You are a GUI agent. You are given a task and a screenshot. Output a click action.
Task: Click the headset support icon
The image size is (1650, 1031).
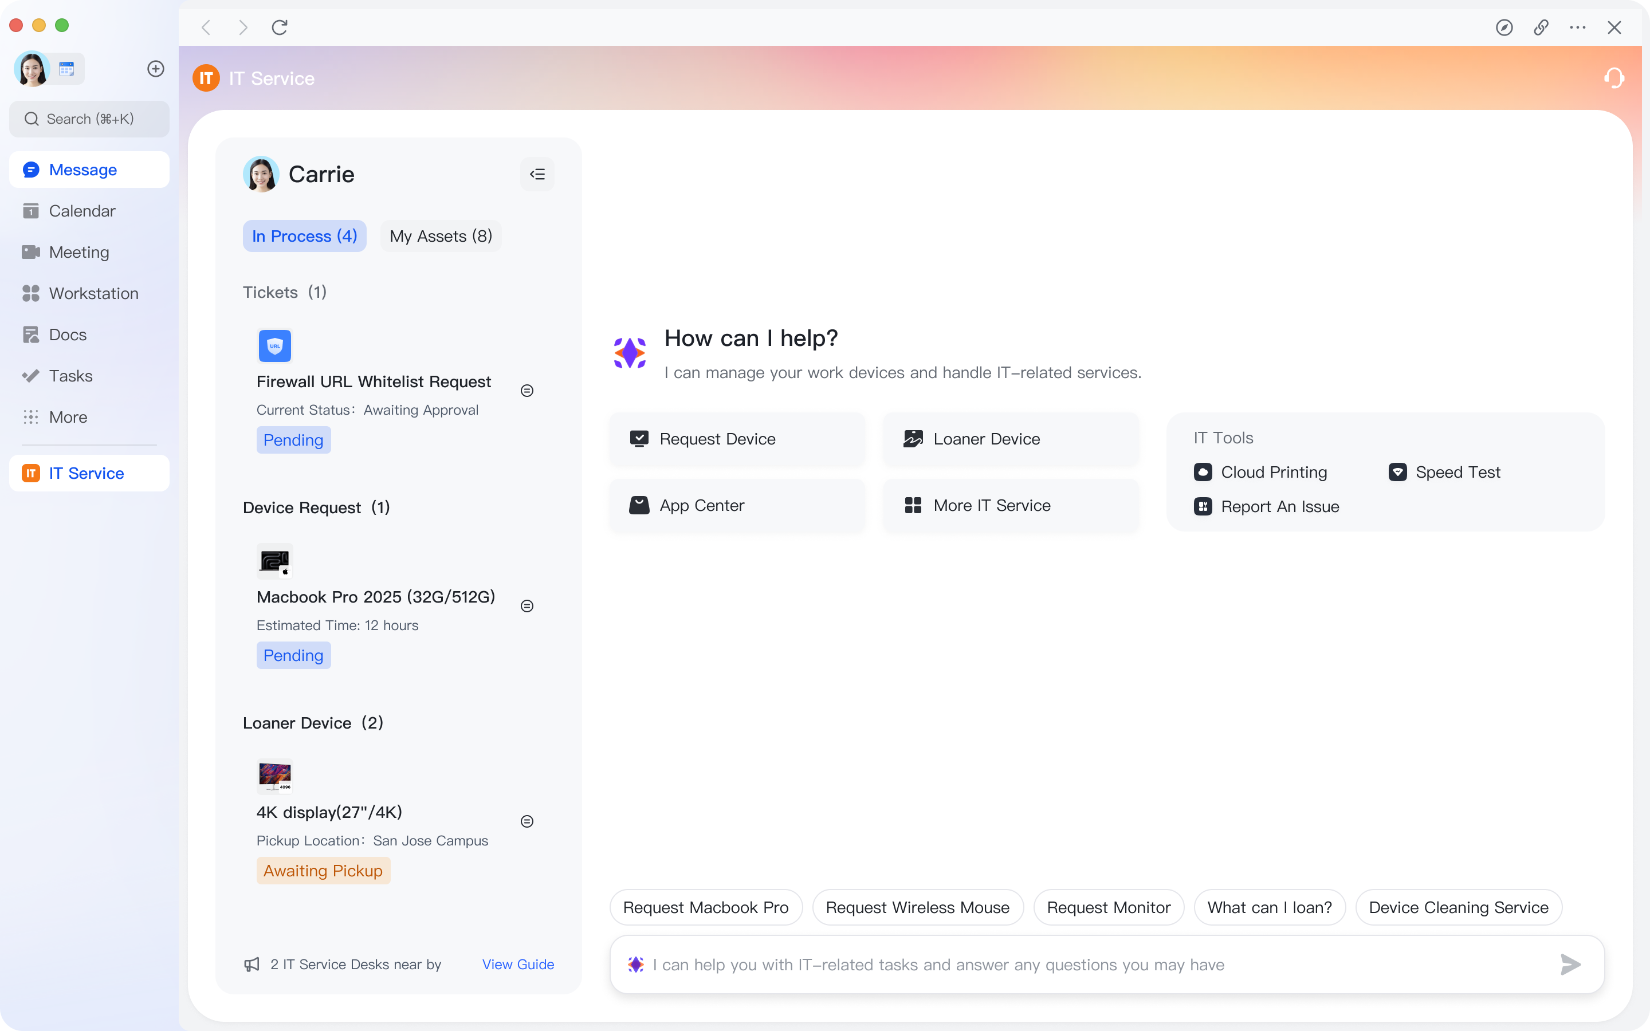click(x=1613, y=78)
